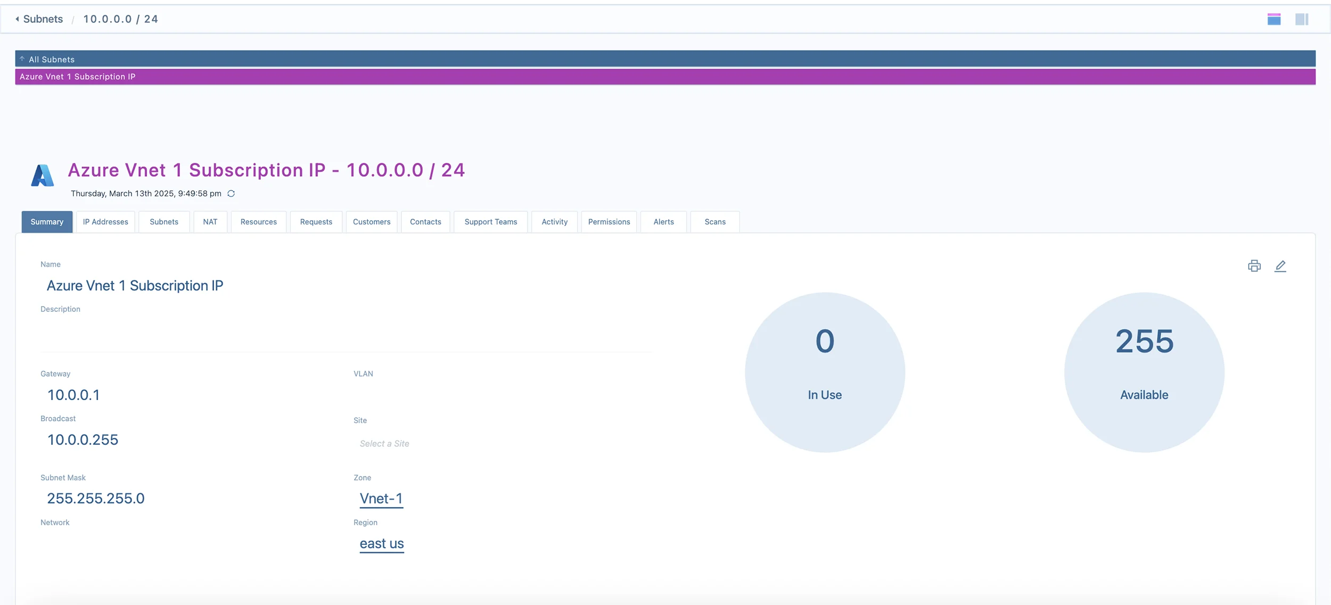This screenshot has height=605, width=1331.
Task: Click the print icon
Action: 1254,266
